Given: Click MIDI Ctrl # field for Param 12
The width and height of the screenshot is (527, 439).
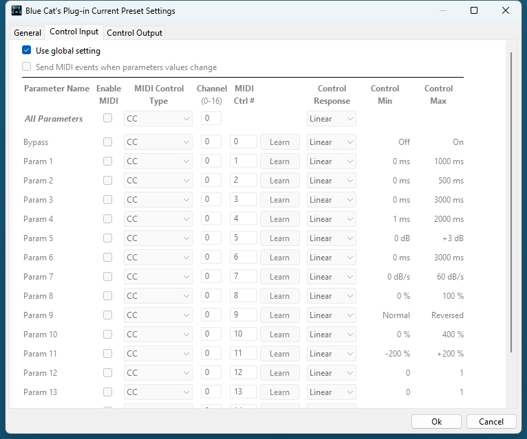Looking at the screenshot, I should [x=245, y=373].
